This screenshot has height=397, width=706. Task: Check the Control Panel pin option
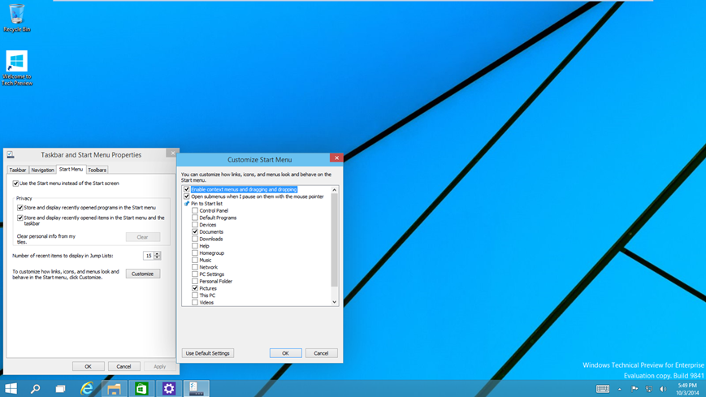tap(195, 210)
